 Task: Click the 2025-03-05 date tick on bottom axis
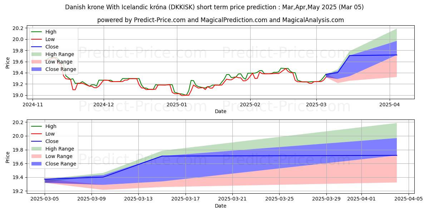pyautogui.click(x=45, y=199)
